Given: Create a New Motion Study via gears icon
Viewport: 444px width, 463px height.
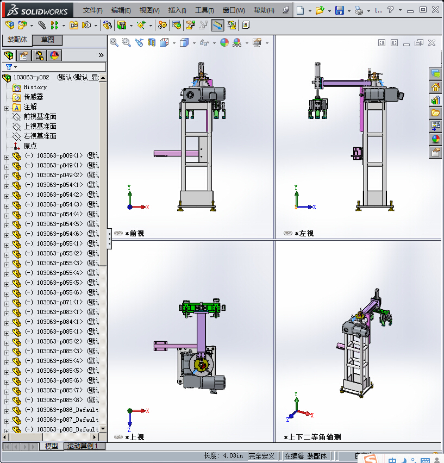Looking at the screenshot, I should click(162, 25).
